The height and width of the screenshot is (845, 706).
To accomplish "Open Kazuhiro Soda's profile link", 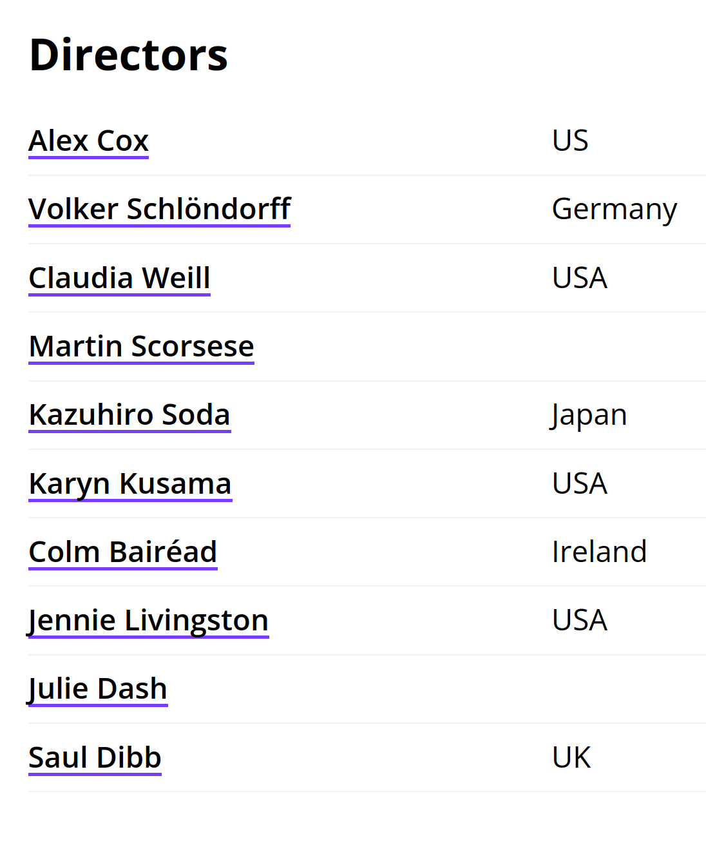I will coord(129,415).
